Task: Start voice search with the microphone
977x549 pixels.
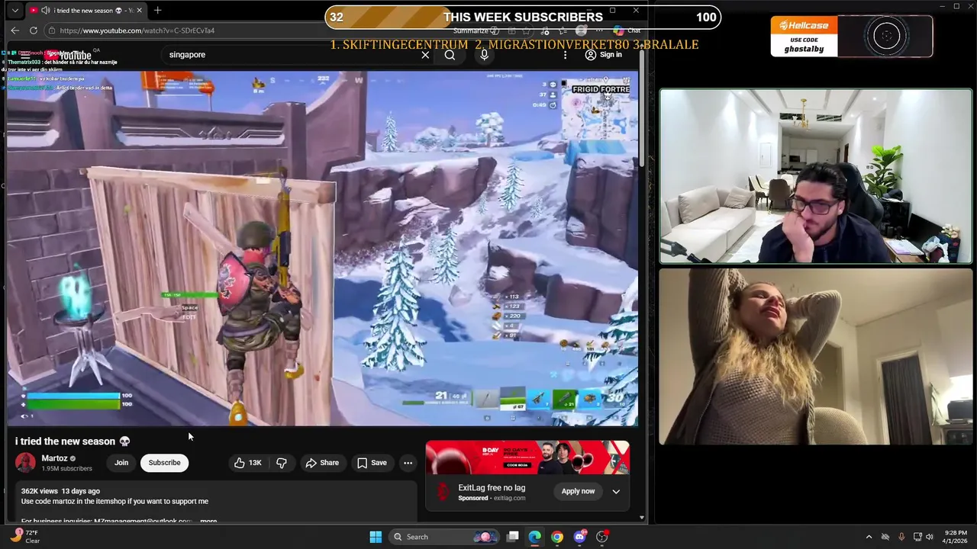Action: pyautogui.click(x=484, y=55)
